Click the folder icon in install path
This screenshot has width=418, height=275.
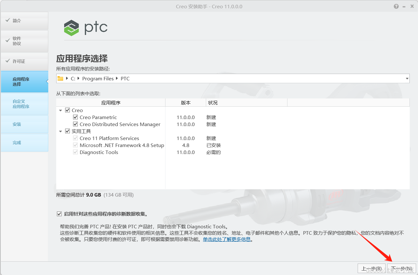(60, 78)
